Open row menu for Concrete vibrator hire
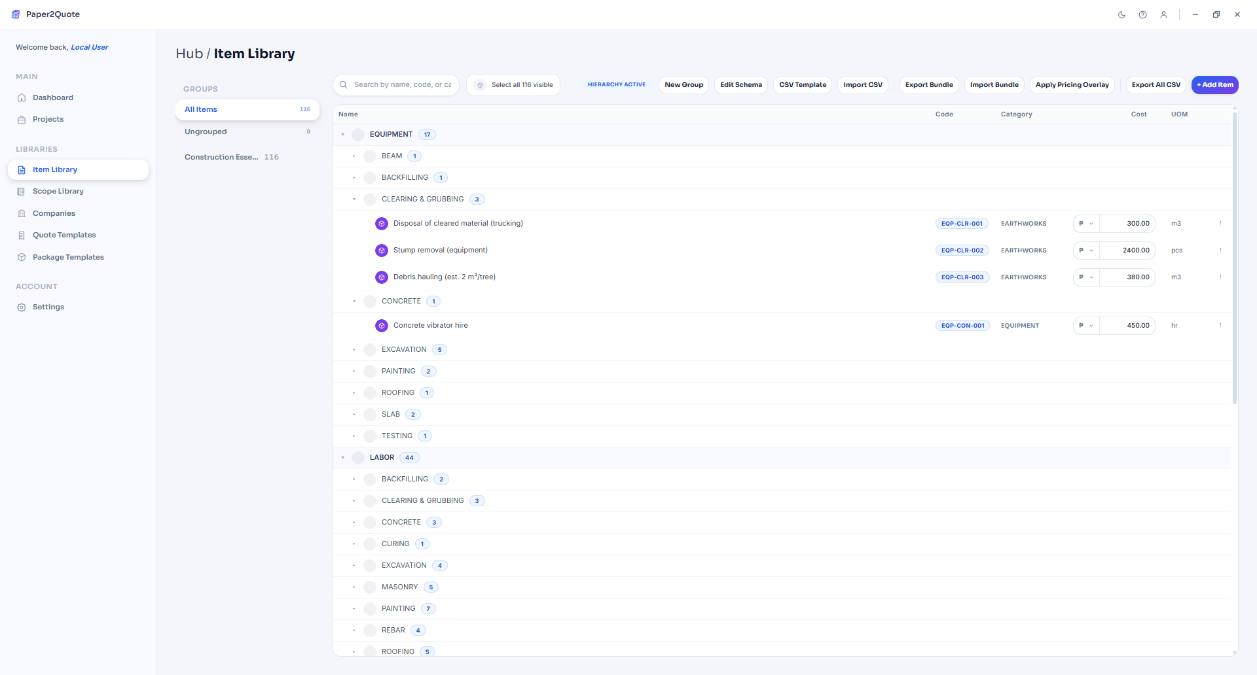The image size is (1257, 675). tap(1220, 326)
